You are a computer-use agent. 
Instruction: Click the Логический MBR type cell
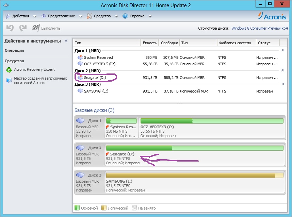pyautogui.click(x=194, y=91)
